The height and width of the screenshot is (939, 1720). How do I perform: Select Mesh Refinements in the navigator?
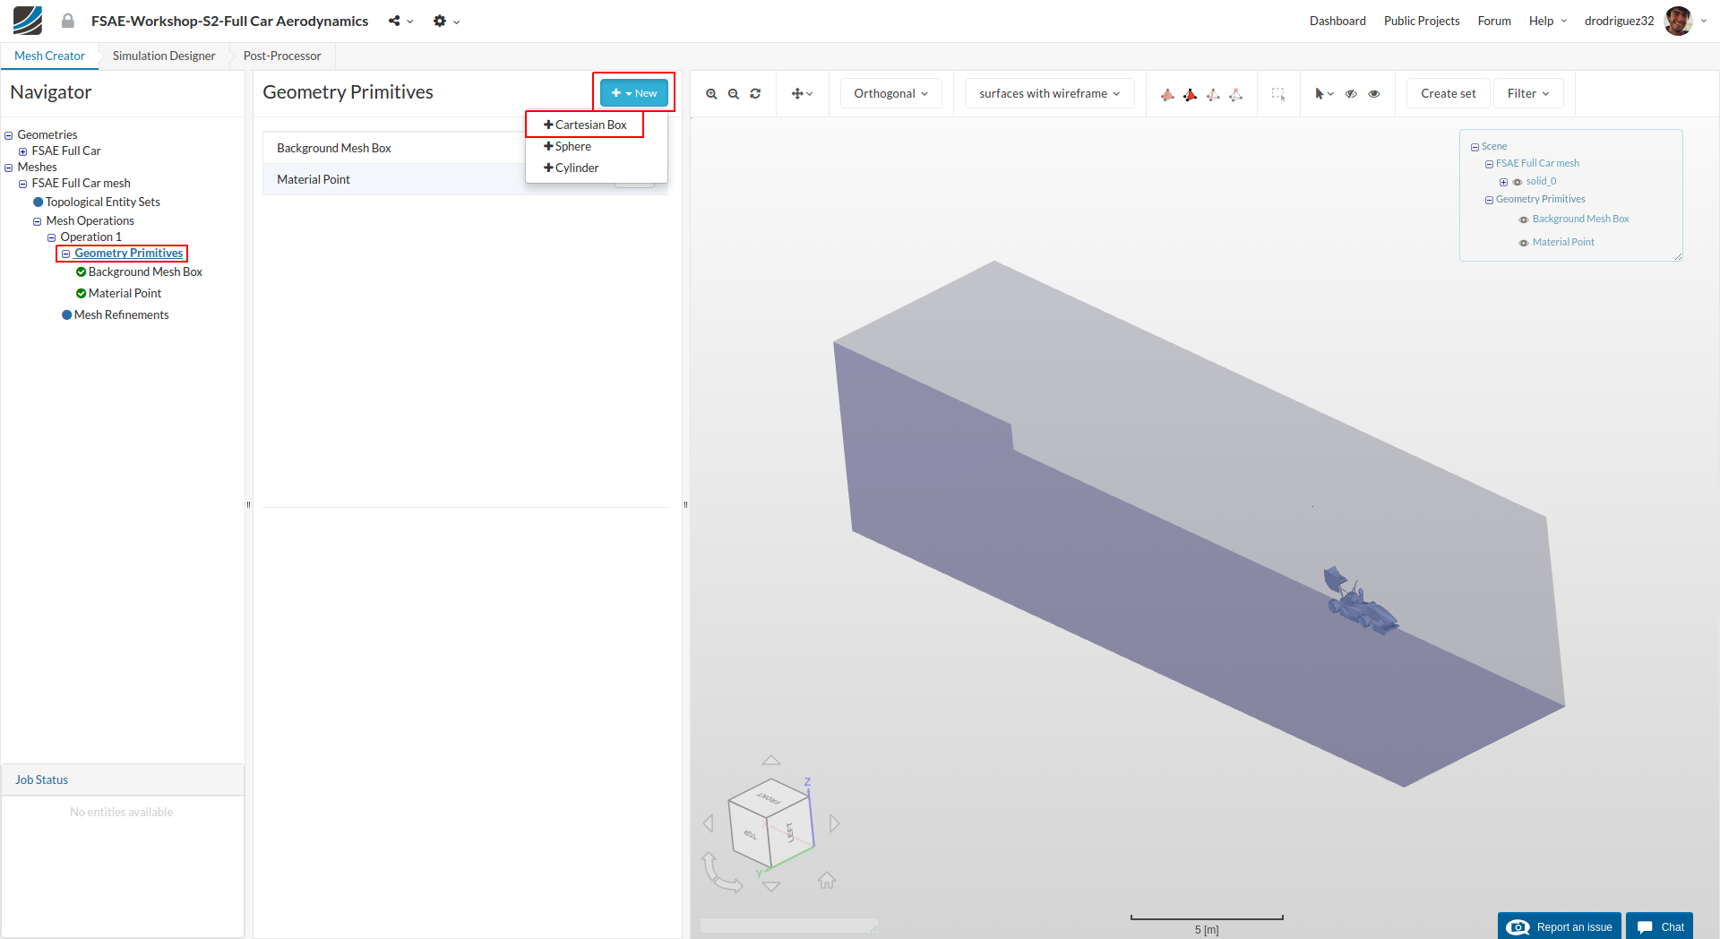coord(121,314)
